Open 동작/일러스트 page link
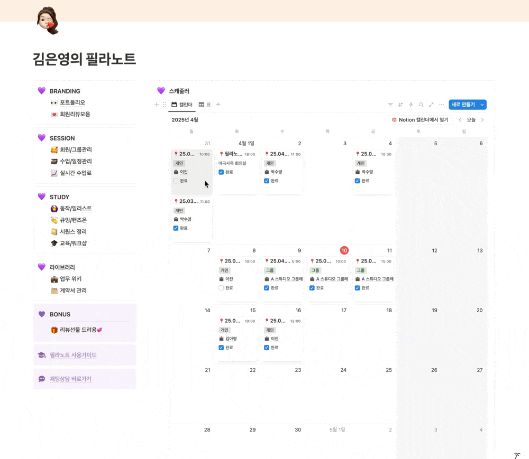 coord(76,209)
